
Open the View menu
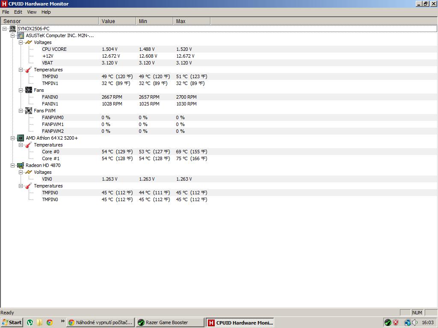[x=32, y=12]
